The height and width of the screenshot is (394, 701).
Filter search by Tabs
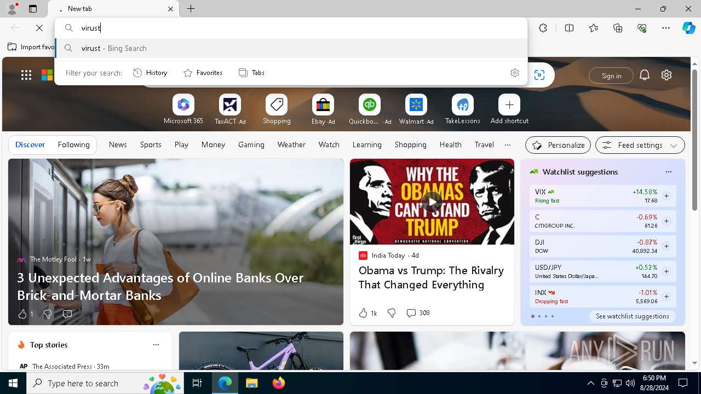[x=251, y=73]
